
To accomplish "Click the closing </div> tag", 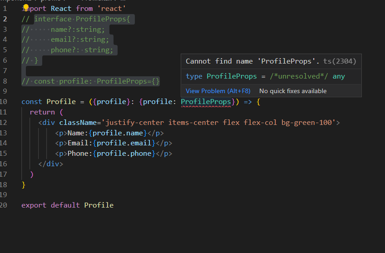I will coord(50,164).
